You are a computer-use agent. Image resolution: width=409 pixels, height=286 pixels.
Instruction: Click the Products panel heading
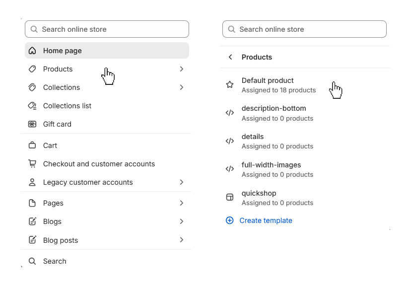click(x=257, y=57)
